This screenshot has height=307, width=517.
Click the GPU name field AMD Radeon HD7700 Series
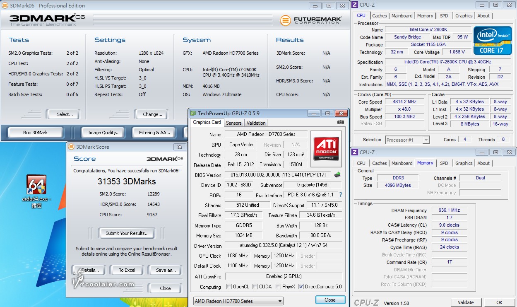266,134
